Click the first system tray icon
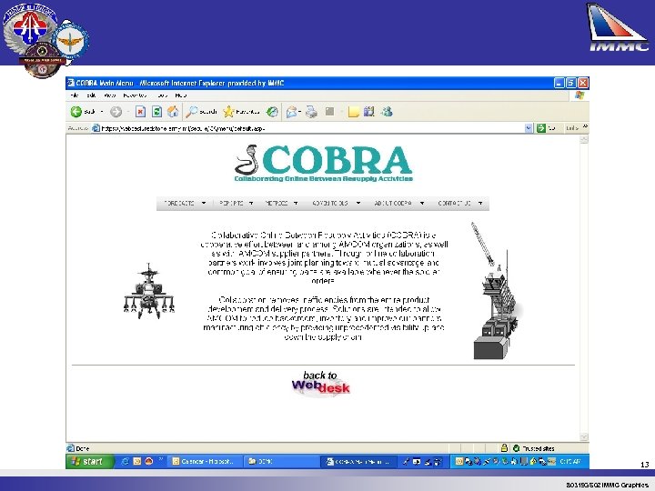This screenshot has height=491, width=655. point(458,461)
